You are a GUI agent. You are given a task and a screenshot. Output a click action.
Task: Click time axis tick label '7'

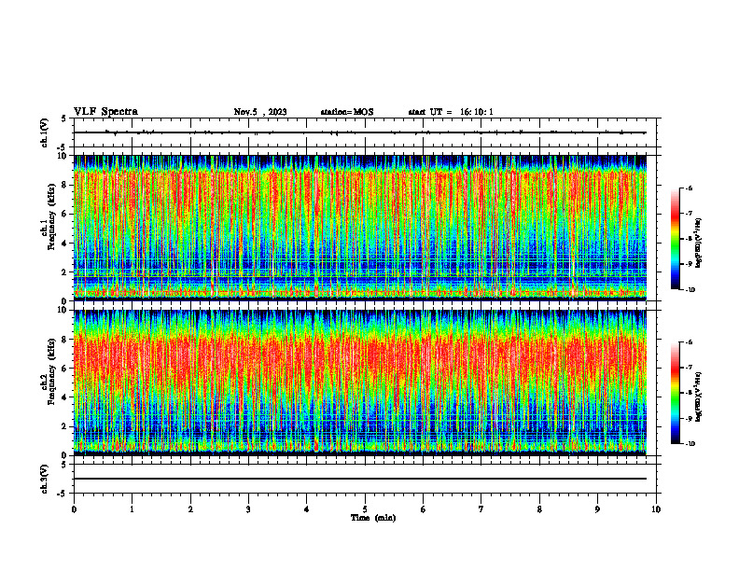coord(481,509)
